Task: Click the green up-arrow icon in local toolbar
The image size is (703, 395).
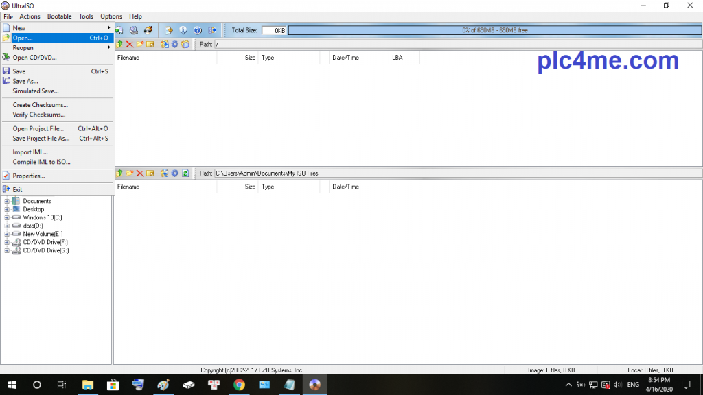Action: (119, 173)
